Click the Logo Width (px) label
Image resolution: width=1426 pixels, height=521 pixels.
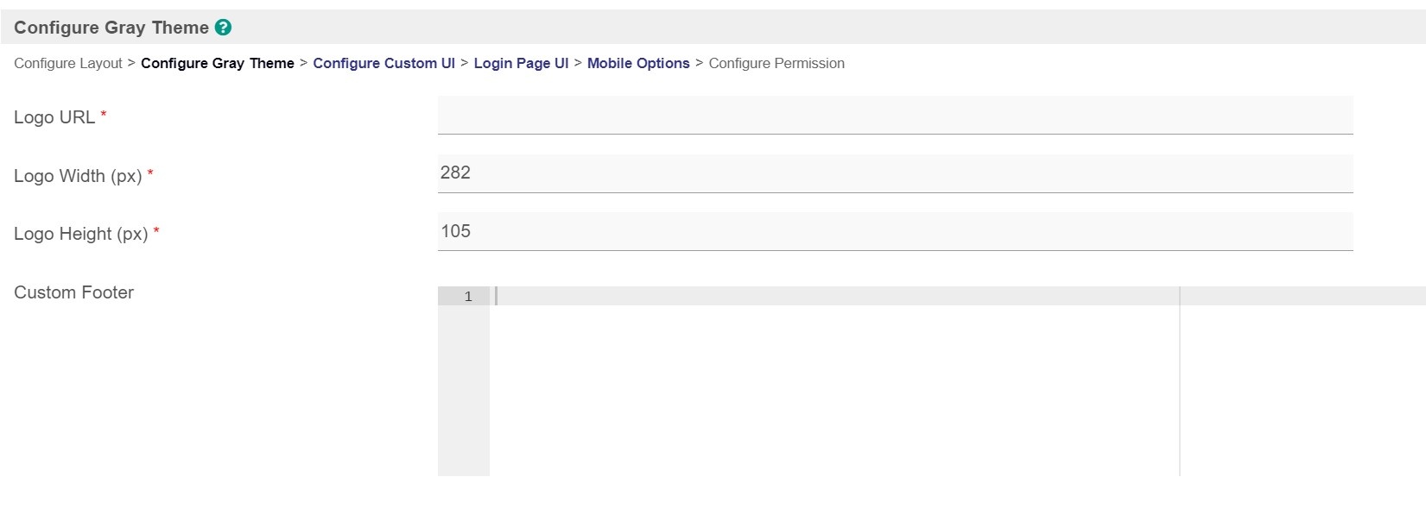click(78, 176)
